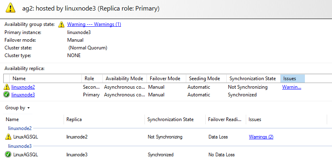This screenshot has height=164, width=332.
Task: Click the warning icon next to linuxnode2 replica
Action: 7,87
